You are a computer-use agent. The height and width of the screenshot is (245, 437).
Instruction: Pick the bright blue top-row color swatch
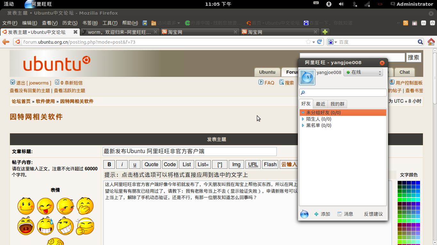[x=418, y=183]
